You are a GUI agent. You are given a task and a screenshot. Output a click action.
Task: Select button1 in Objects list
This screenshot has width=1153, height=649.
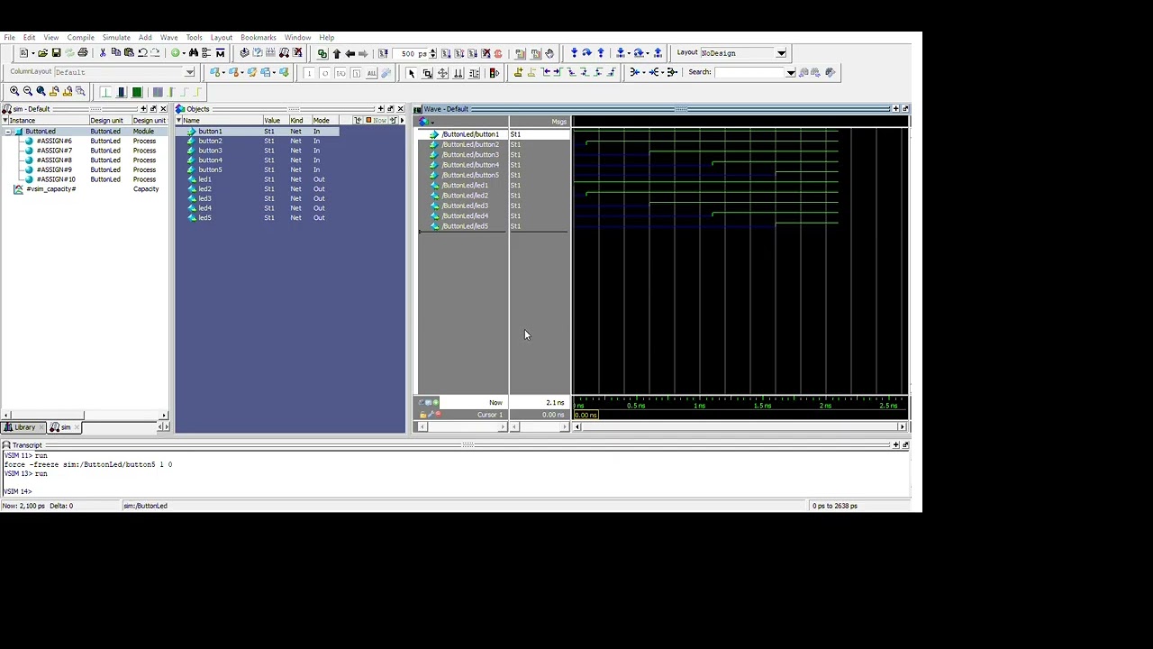tap(210, 132)
